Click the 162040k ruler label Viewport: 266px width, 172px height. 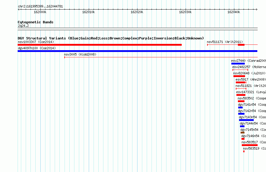234,12
